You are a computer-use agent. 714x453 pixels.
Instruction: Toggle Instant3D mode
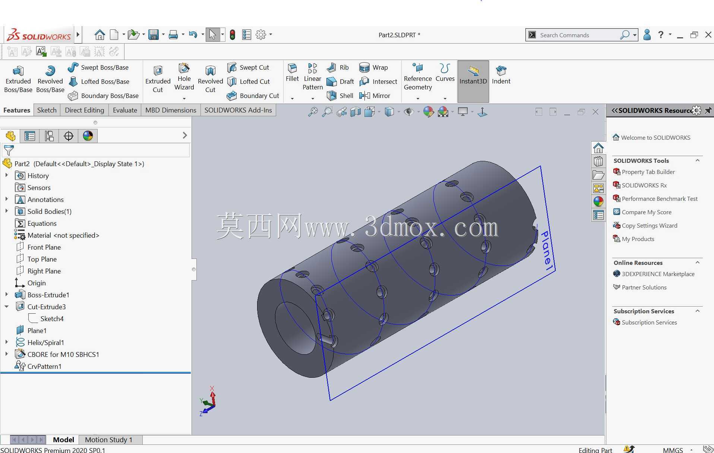coord(473,81)
